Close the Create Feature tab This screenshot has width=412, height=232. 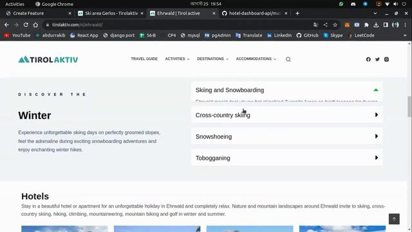coord(70,13)
